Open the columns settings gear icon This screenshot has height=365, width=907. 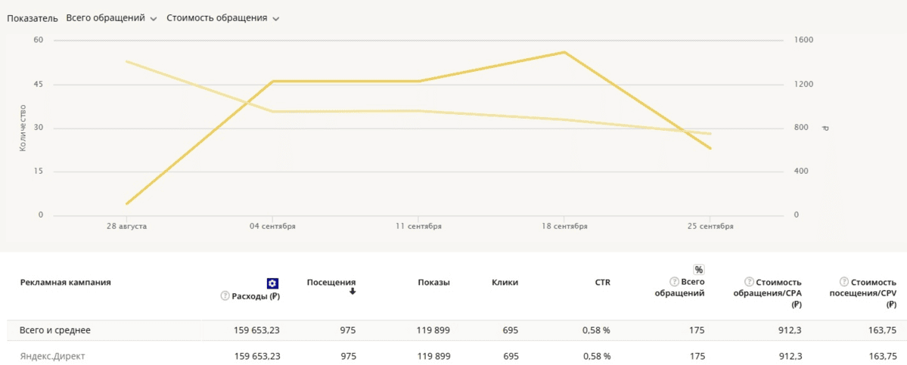click(x=272, y=283)
